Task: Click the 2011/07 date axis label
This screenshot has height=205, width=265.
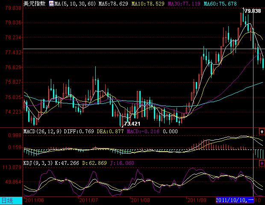Action: point(88,200)
